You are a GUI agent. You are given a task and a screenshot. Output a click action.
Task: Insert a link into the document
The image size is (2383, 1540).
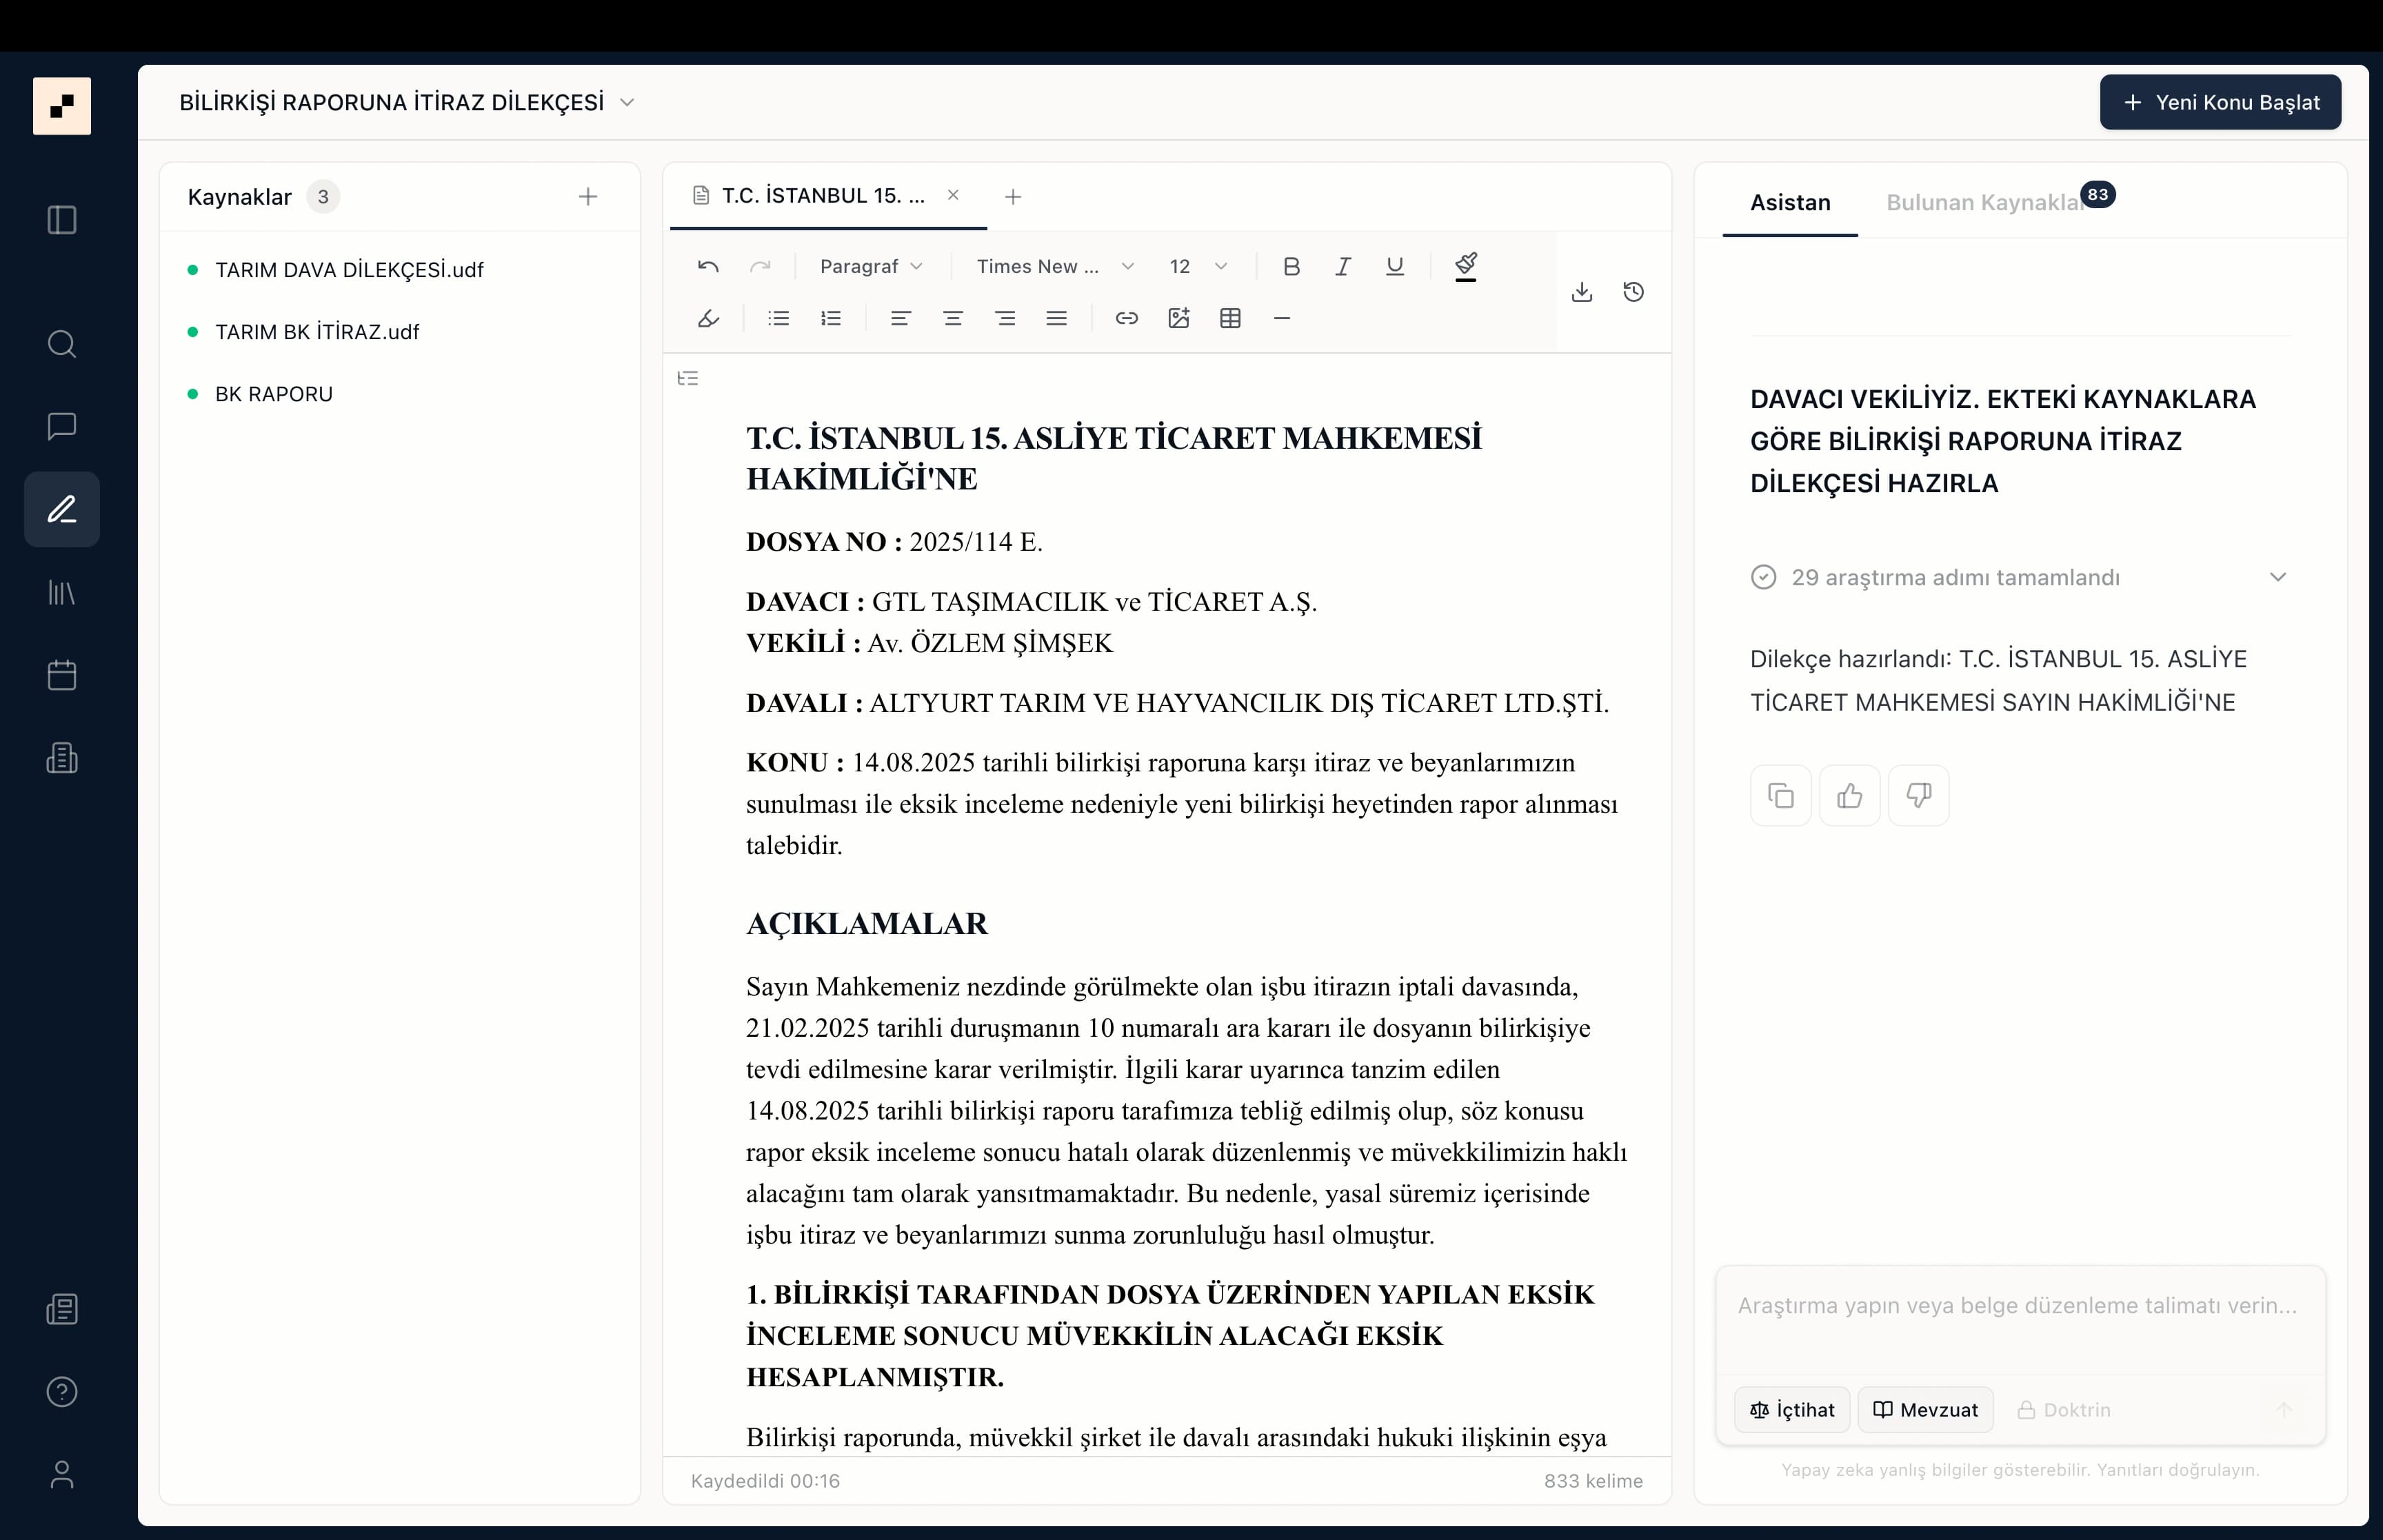click(1126, 318)
